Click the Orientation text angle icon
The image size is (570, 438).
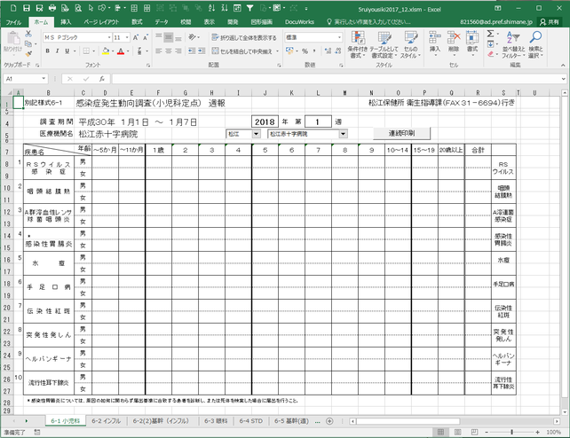pyautogui.click(x=192, y=37)
